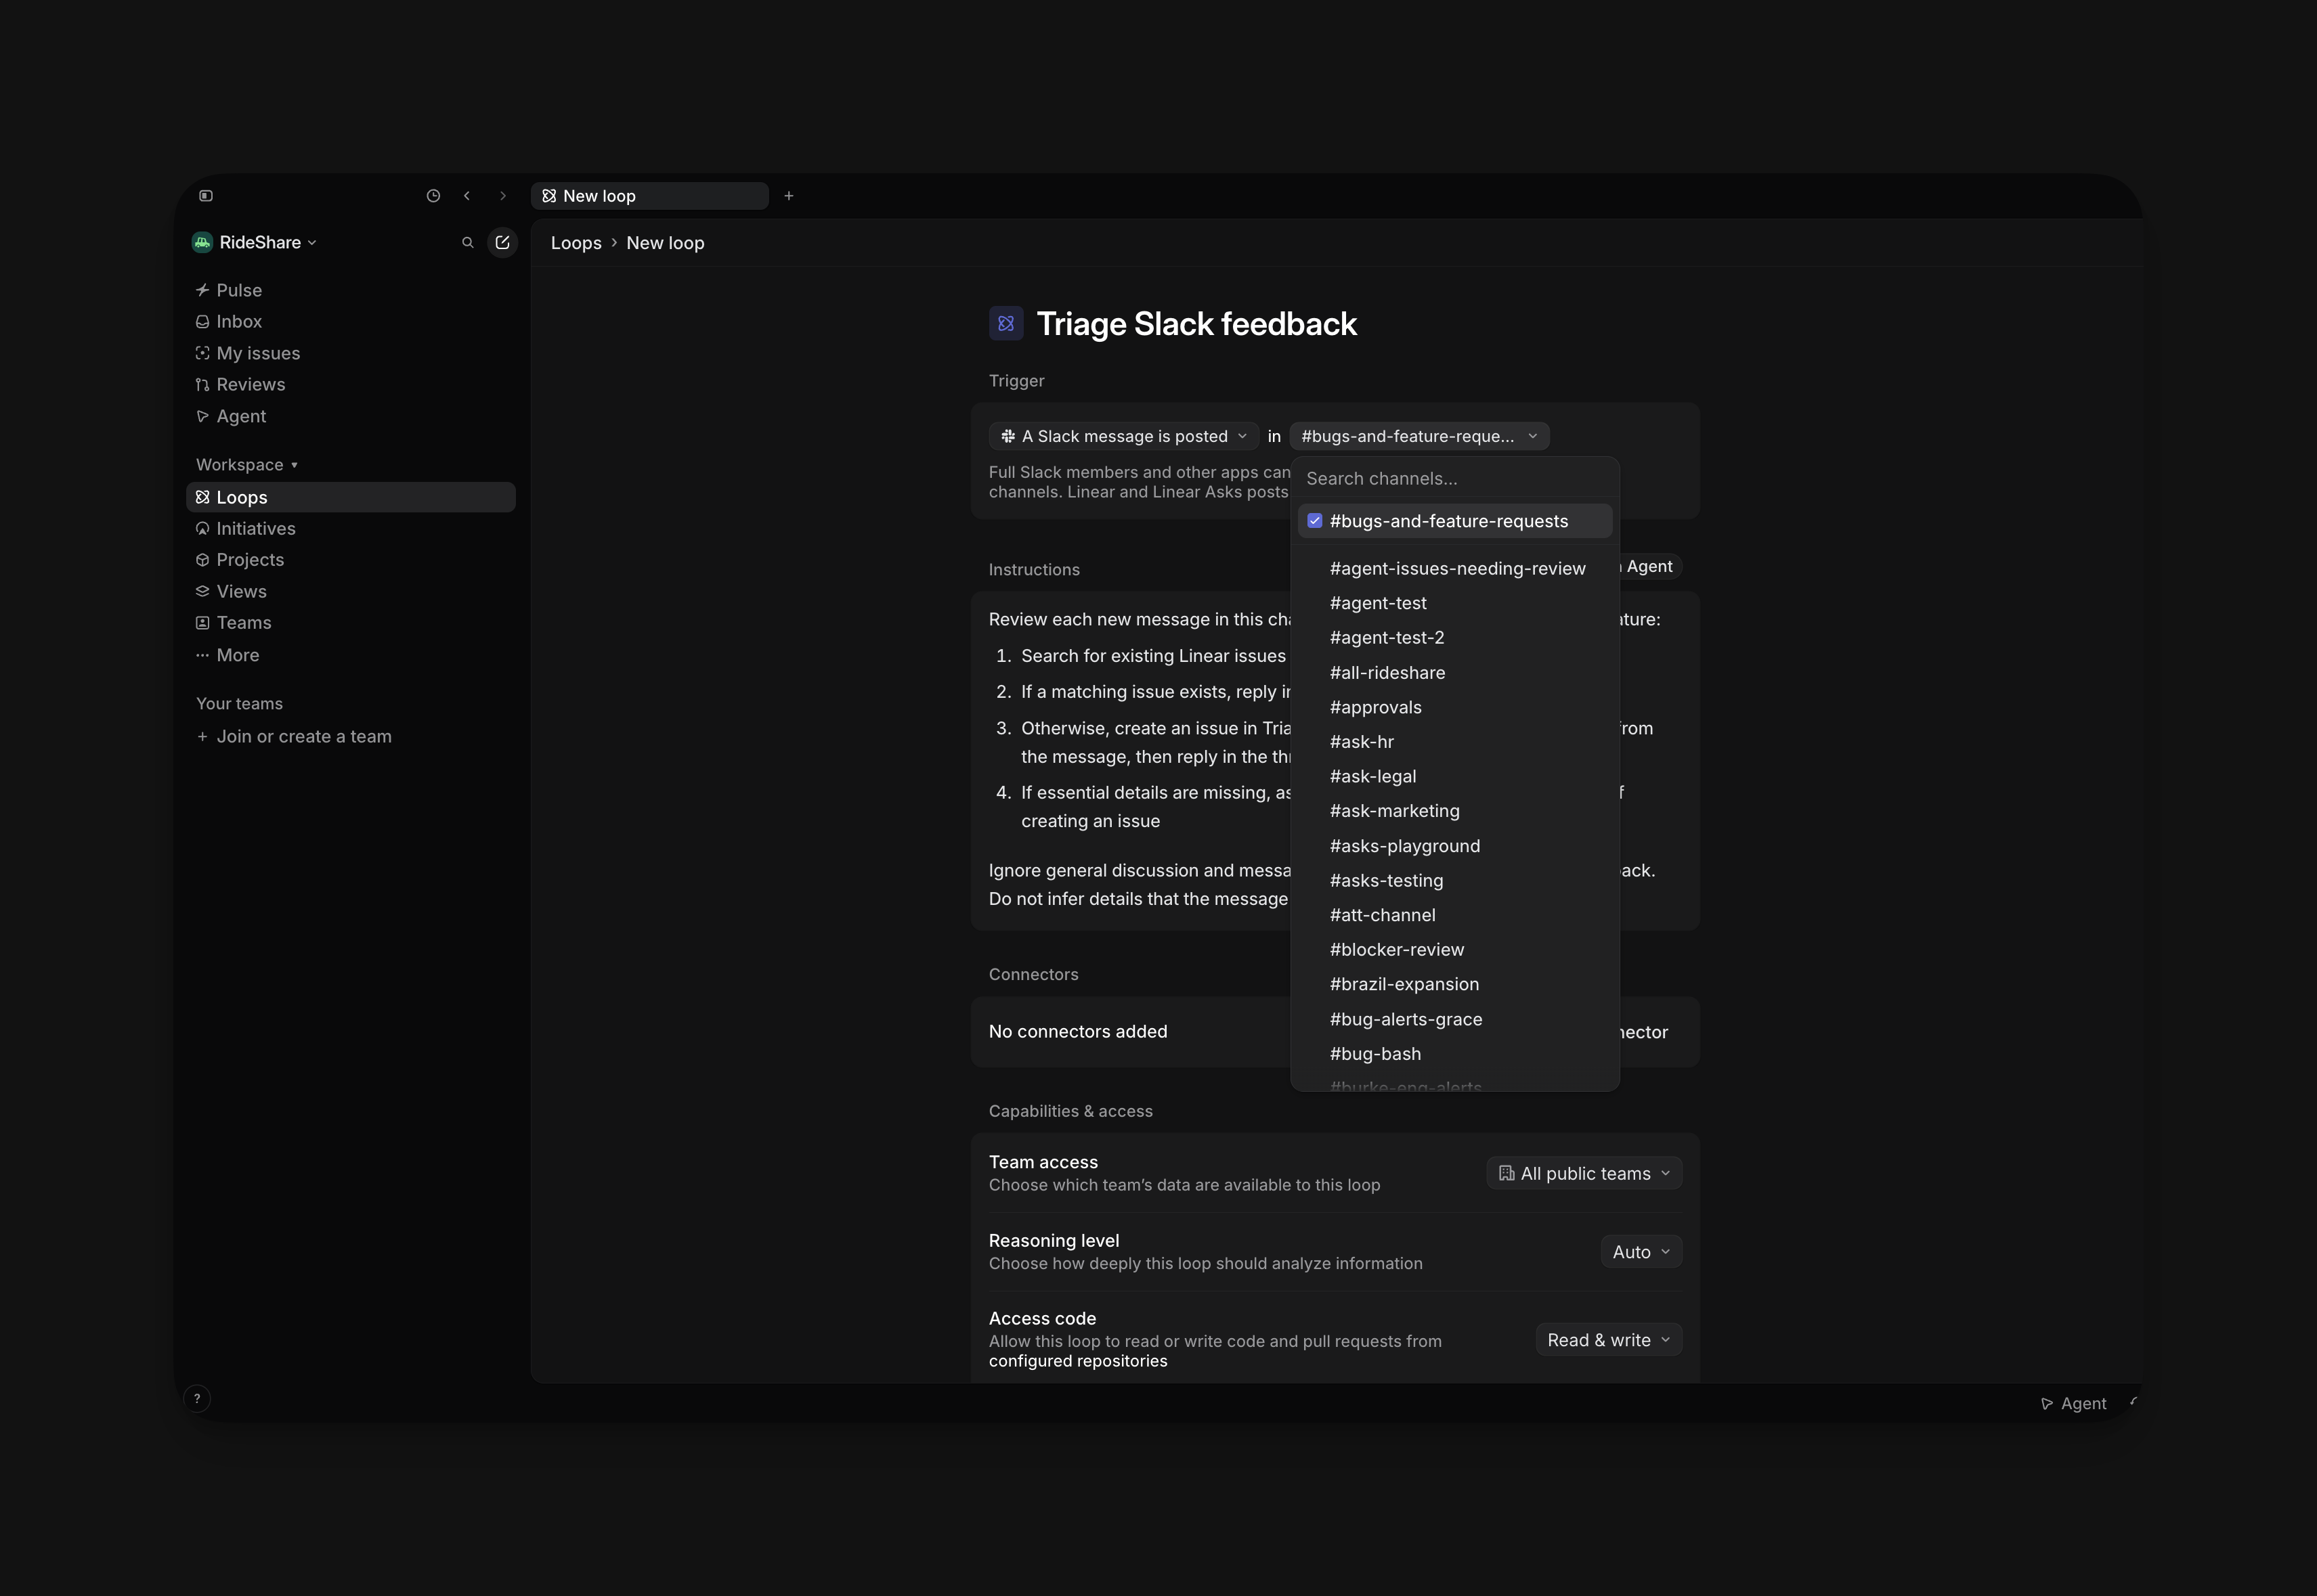Click the loop icon beside the title
The image size is (2317, 1596).
(x=1006, y=324)
